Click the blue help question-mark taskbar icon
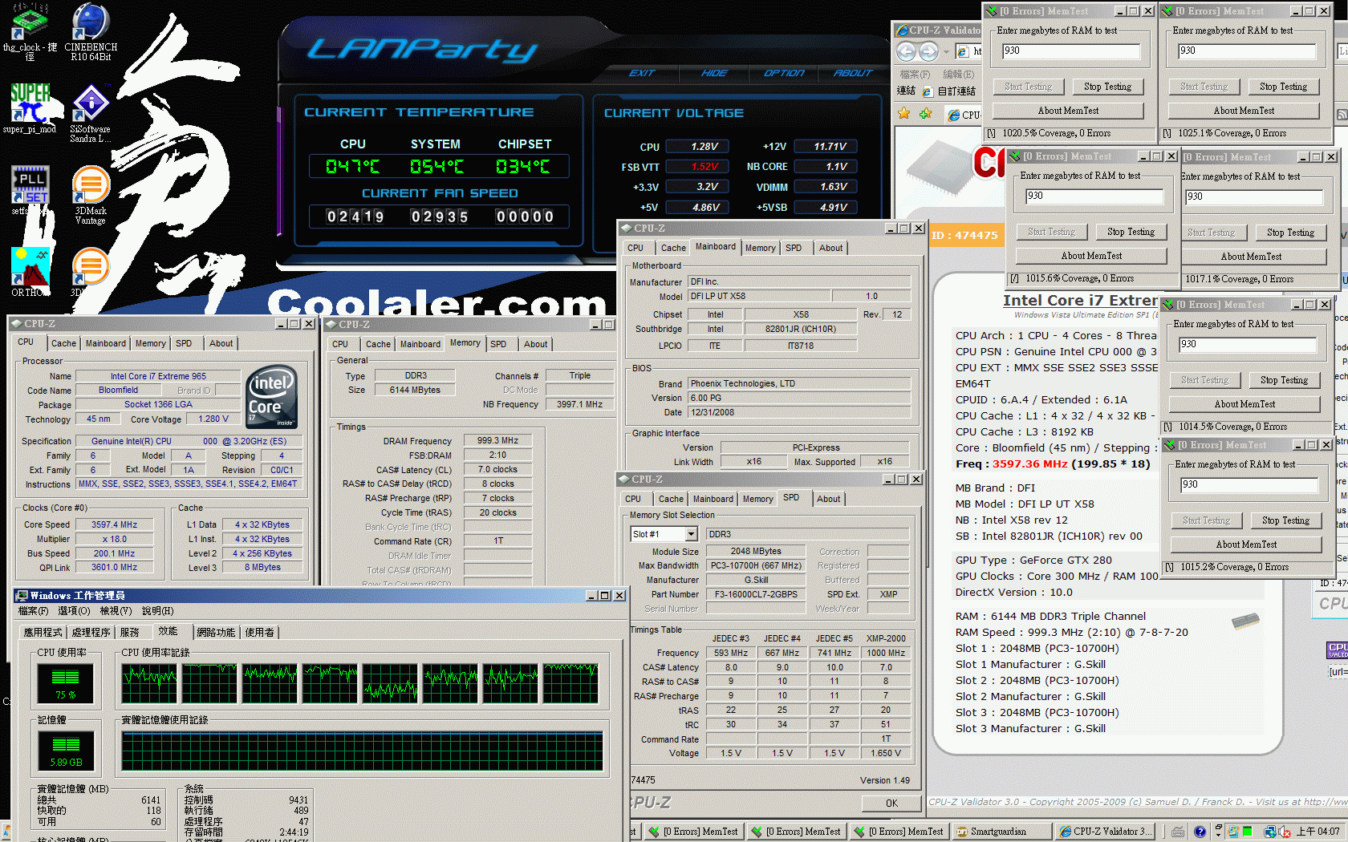The width and height of the screenshot is (1348, 842). 1200,832
